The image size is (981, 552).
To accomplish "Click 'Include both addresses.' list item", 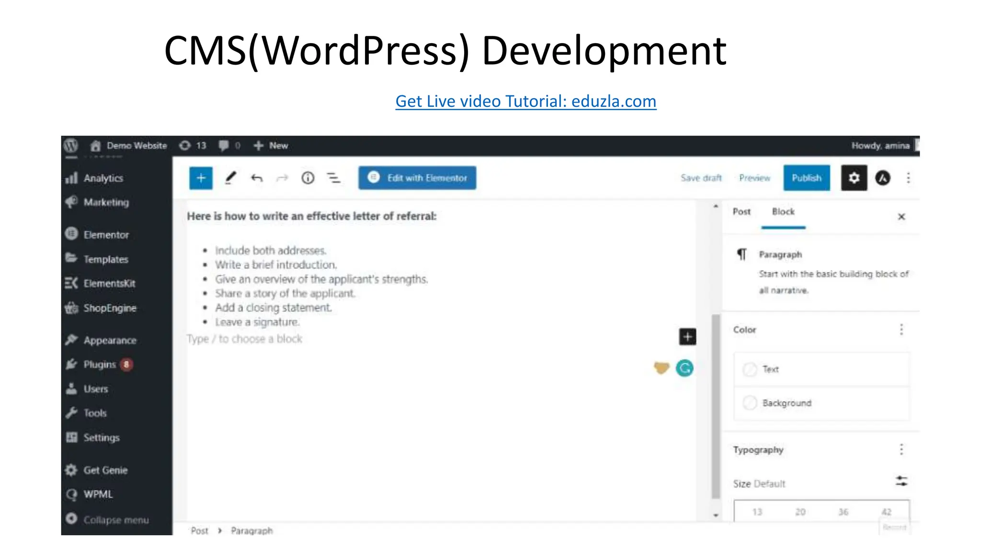I will (x=271, y=251).
